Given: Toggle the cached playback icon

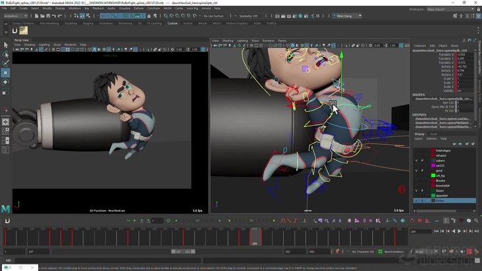Looking at the screenshot, I should point(451,252).
